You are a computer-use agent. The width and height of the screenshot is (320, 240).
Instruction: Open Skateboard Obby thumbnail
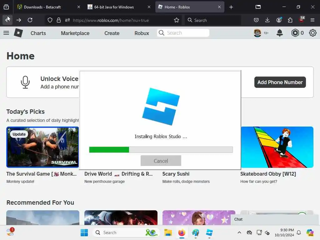(x=277, y=147)
